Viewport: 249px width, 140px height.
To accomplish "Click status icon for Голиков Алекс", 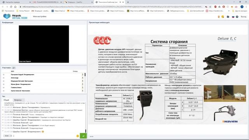I will tap(82, 87).
